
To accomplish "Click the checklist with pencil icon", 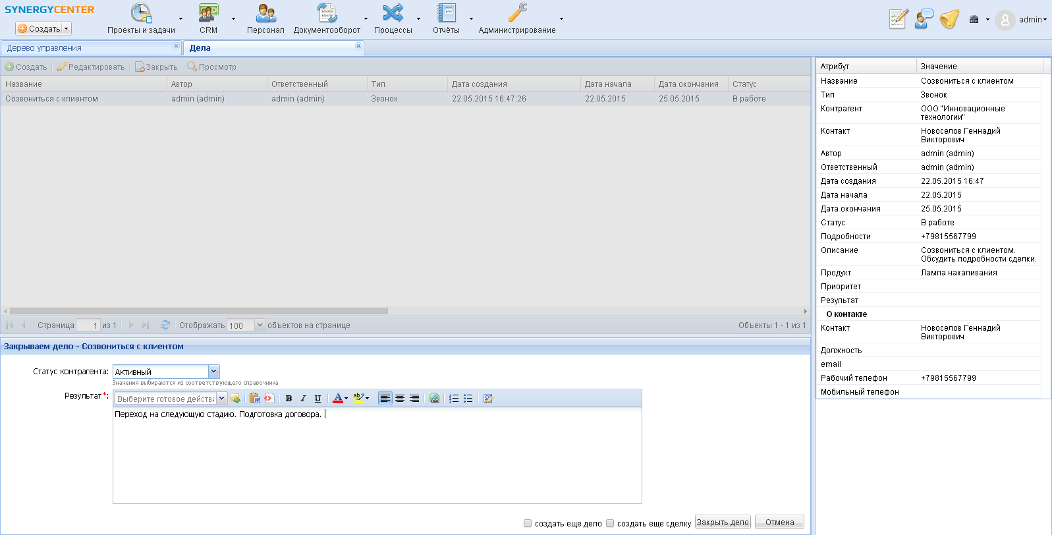I will click(899, 19).
